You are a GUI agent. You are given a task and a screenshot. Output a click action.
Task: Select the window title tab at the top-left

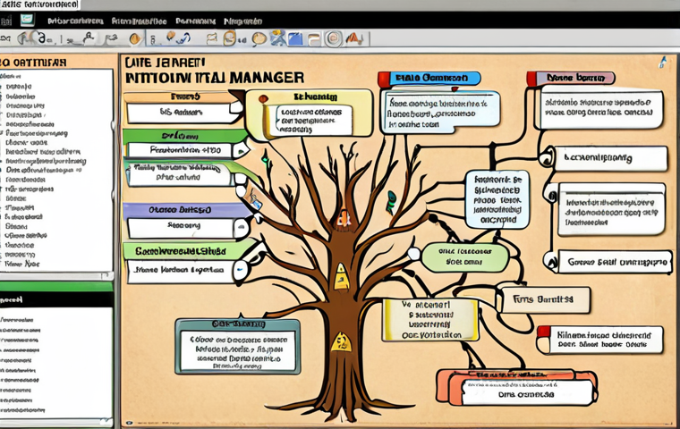coord(39,4)
